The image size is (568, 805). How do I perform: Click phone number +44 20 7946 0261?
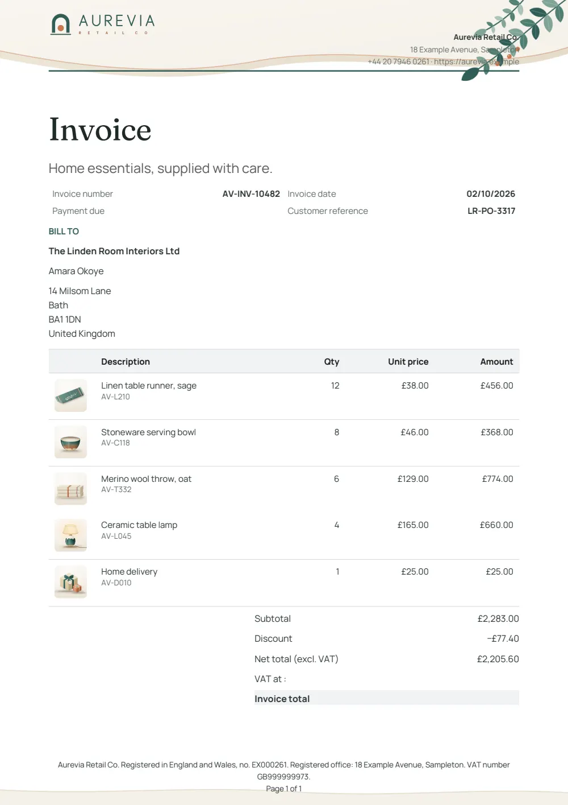(398, 61)
